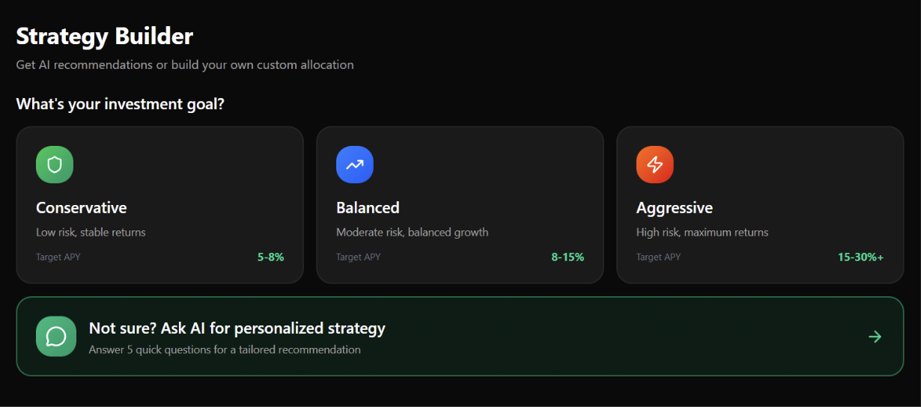921x407 pixels.
Task: Open 'Not sure? Ask AI for personalized strategy'
Action: (237, 328)
